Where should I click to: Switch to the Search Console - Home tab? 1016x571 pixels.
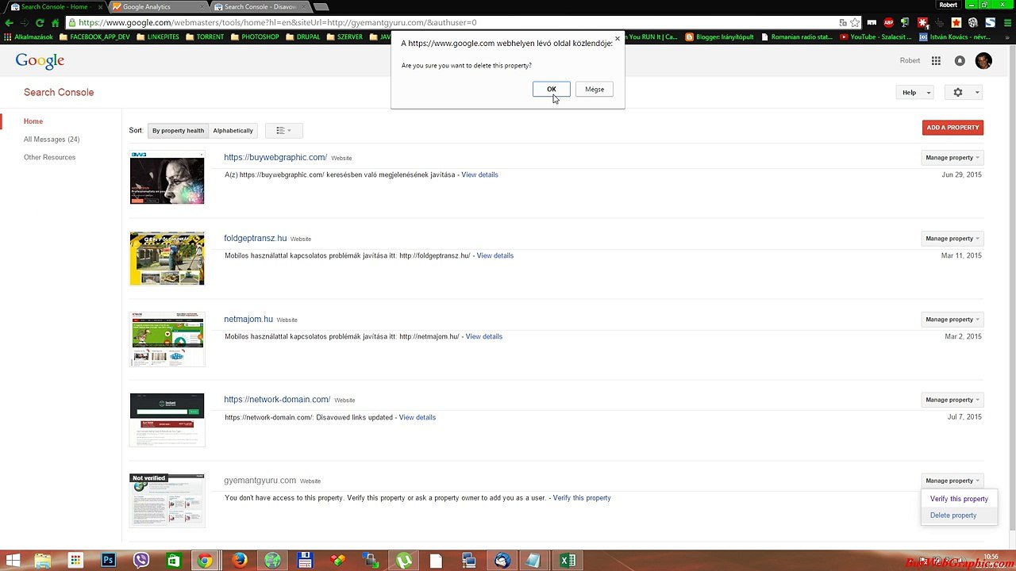coord(54,7)
